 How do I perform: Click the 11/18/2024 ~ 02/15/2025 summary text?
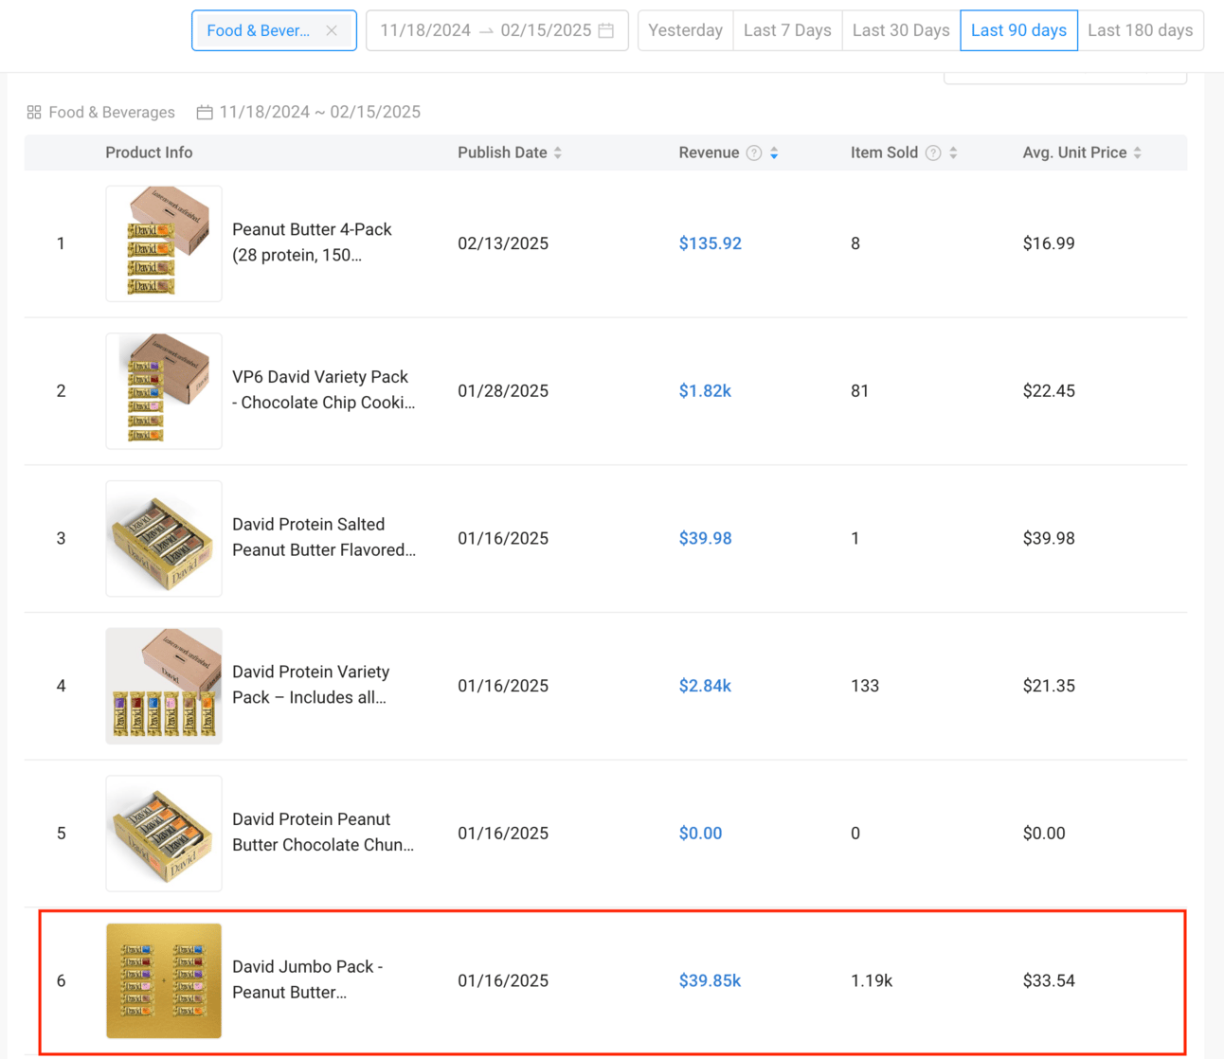pos(320,112)
